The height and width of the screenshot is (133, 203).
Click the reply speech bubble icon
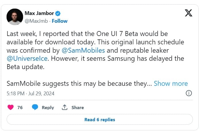click(35, 107)
